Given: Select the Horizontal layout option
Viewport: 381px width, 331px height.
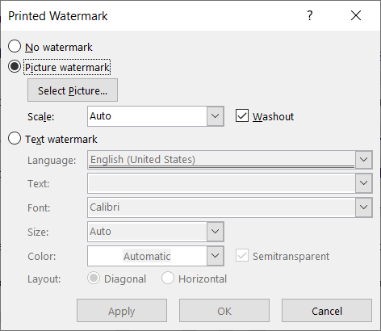Looking at the screenshot, I should click(168, 279).
